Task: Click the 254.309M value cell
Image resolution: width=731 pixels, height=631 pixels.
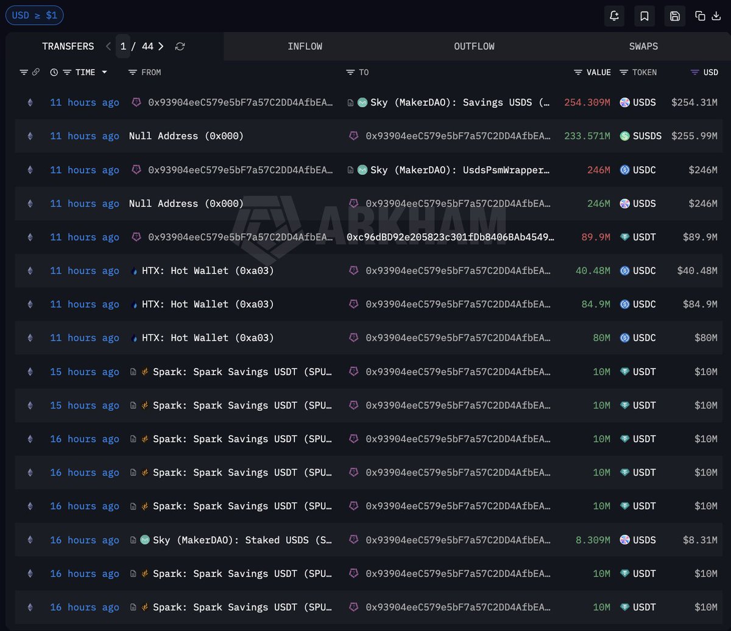Action: tap(587, 102)
